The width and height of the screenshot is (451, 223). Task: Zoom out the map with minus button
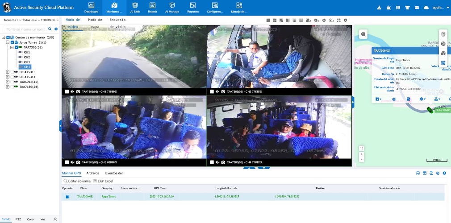(x=362, y=159)
